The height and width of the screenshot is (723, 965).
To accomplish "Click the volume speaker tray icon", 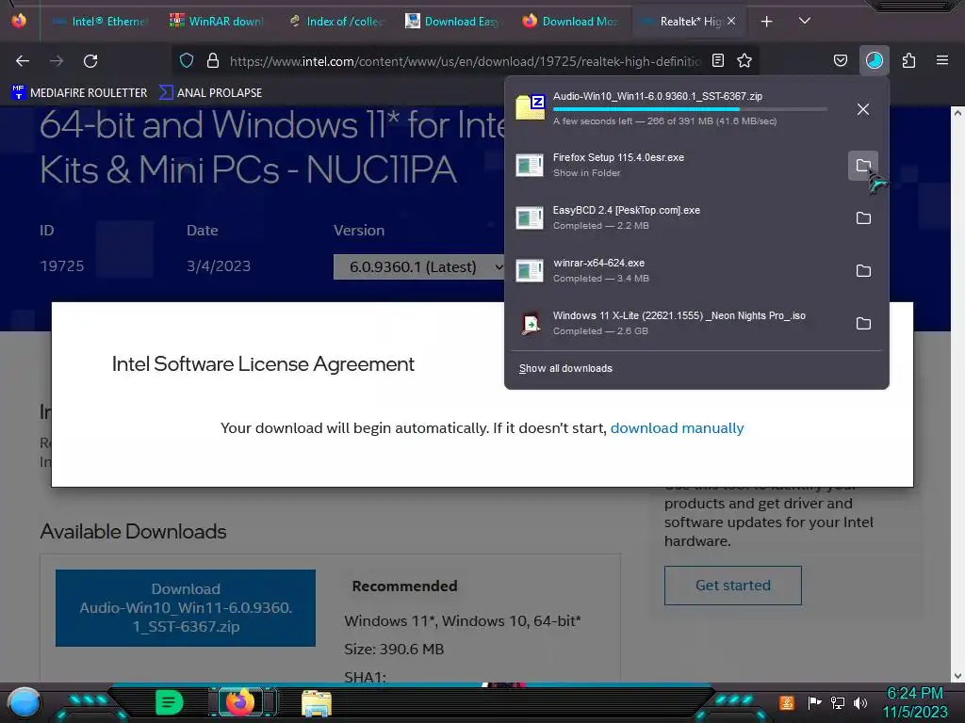I will [x=860, y=702].
